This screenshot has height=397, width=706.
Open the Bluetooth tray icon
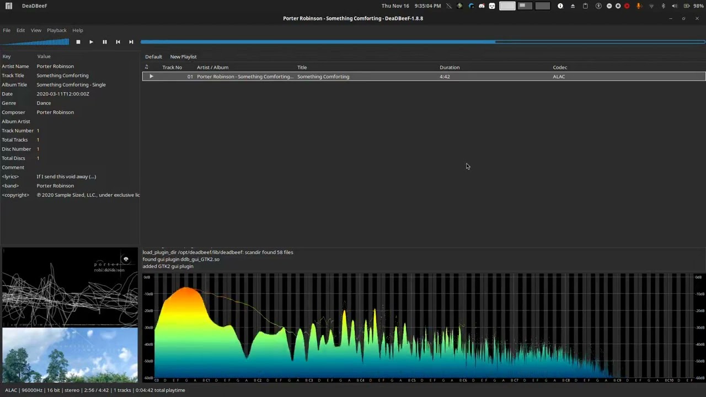pyautogui.click(x=663, y=6)
